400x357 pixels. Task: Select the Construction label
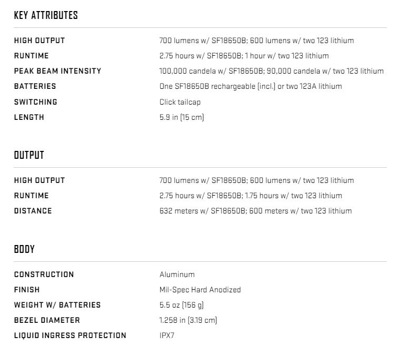44,274
